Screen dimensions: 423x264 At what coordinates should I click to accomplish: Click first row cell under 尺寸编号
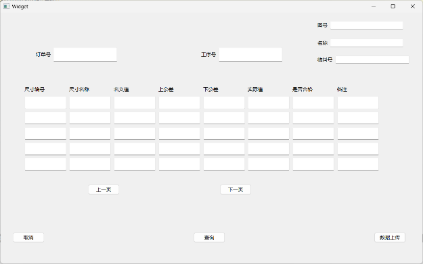(x=45, y=103)
